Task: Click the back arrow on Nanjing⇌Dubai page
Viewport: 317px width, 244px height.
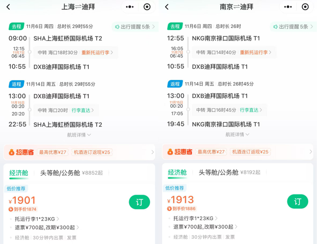Action: pos(167,6)
